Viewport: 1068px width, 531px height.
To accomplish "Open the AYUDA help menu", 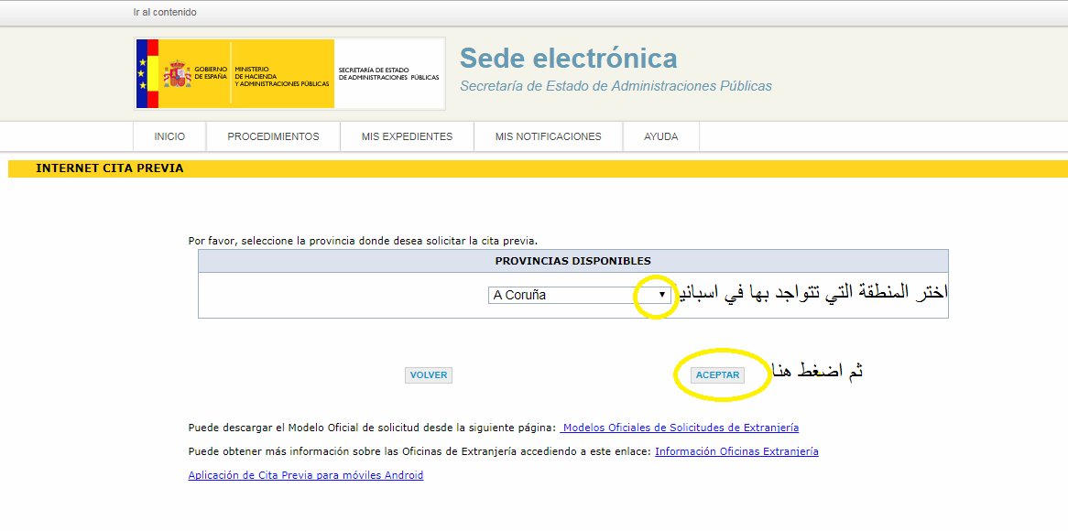I will [660, 136].
